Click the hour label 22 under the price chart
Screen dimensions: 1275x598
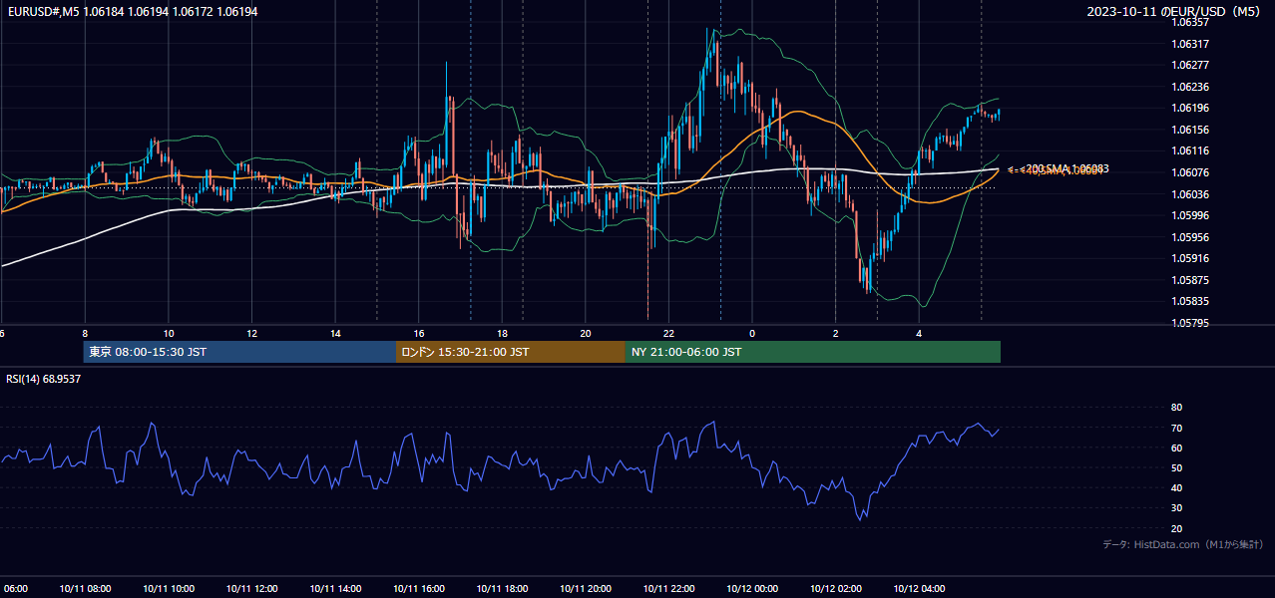click(668, 333)
